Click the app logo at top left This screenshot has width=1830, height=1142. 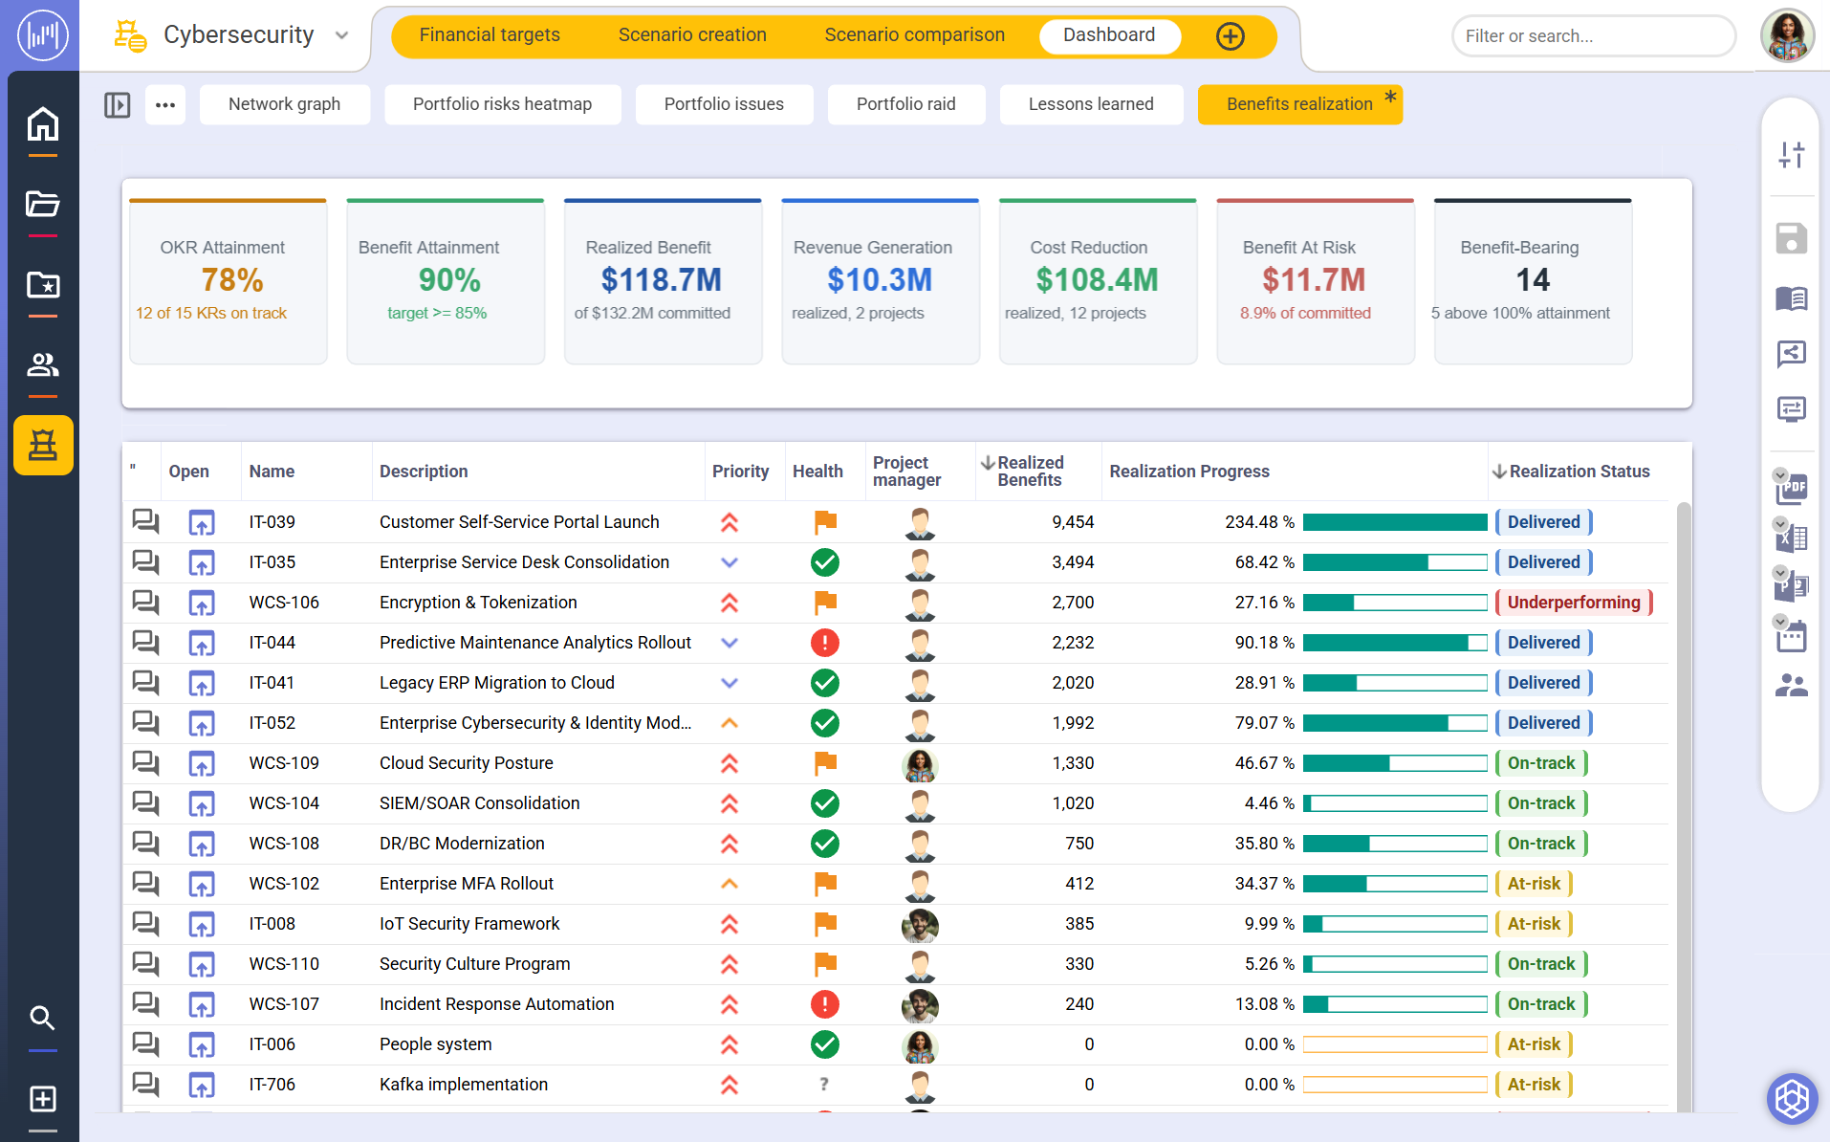(42, 35)
